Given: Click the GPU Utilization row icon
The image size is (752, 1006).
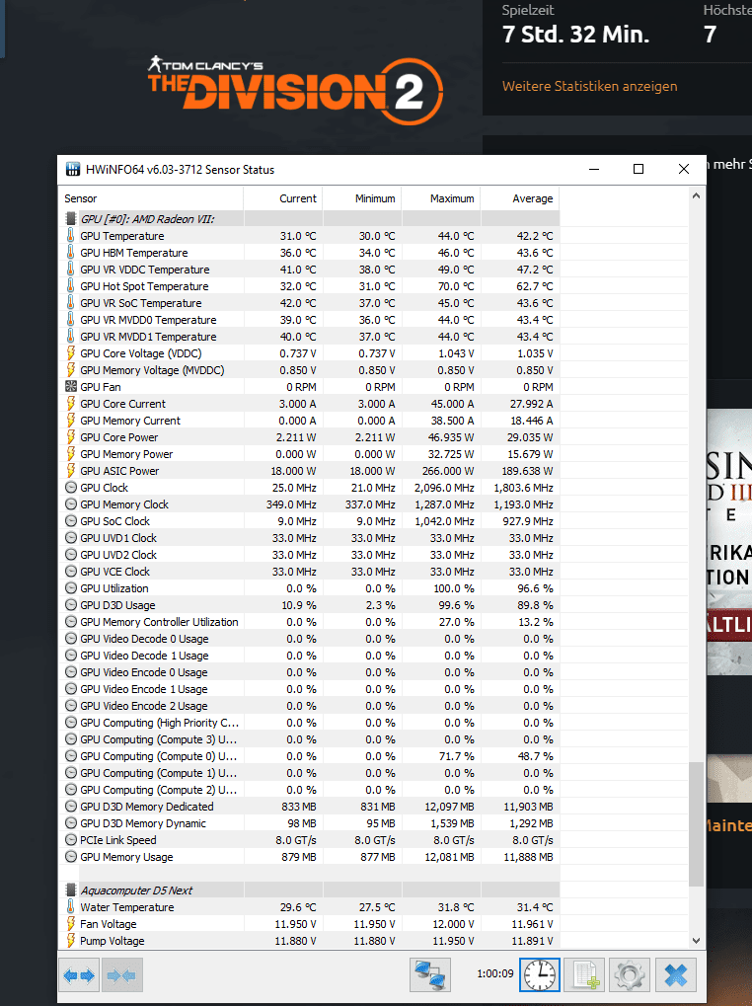Looking at the screenshot, I should pyautogui.click(x=70, y=587).
